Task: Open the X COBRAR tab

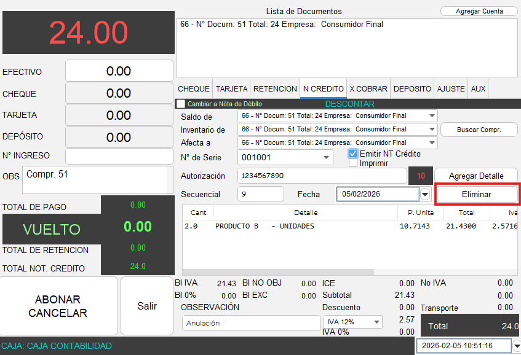Action: click(x=368, y=89)
